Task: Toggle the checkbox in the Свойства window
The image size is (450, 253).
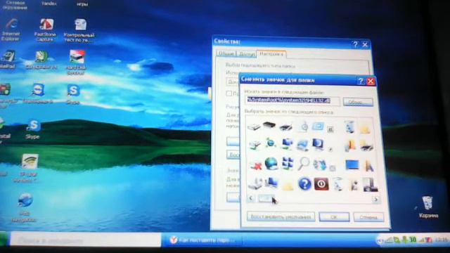Action: pyautogui.click(x=229, y=93)
